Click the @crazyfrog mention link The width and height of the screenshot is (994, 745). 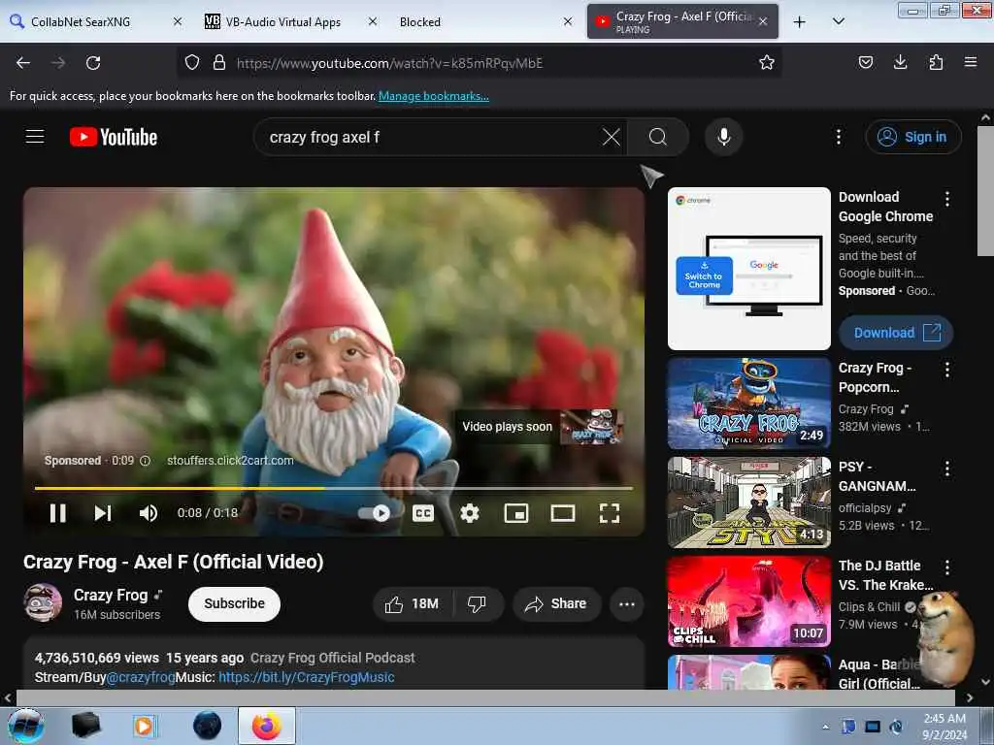point(141,677)
